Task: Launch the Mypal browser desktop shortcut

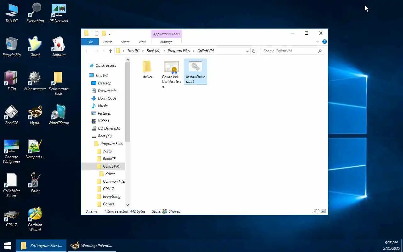Action: tap(35, 115)
